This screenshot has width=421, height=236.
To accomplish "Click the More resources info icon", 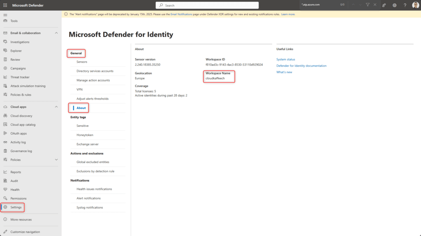I will [x=5, y=219].
